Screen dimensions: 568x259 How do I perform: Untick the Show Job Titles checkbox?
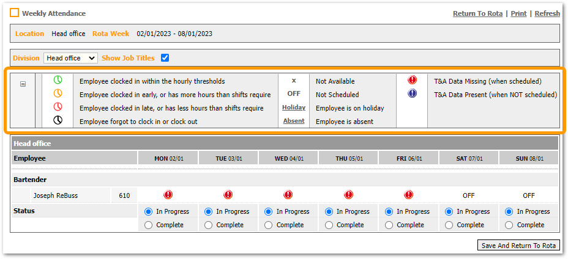pyautogui.click(x=165, y=58)
